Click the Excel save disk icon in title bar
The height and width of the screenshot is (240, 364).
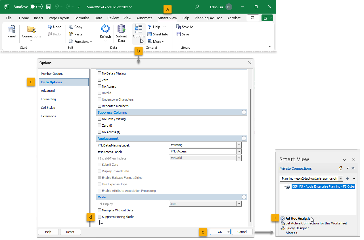[49, 7]
